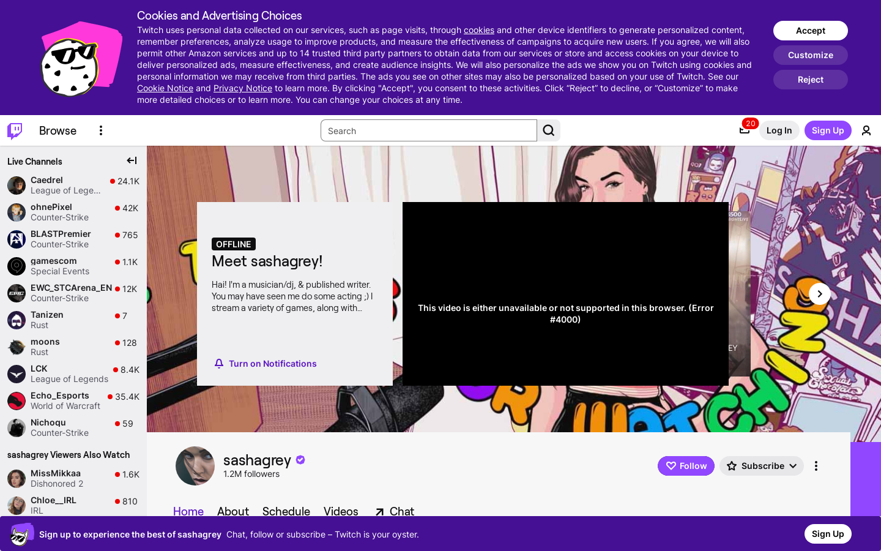The image size is (881, 551).
Task: Reject cookies
Action: 811,80
